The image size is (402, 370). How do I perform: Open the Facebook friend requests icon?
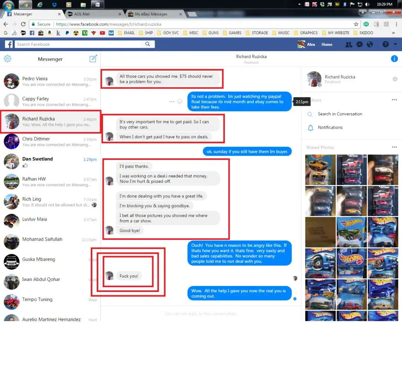(x=349, y=44)
